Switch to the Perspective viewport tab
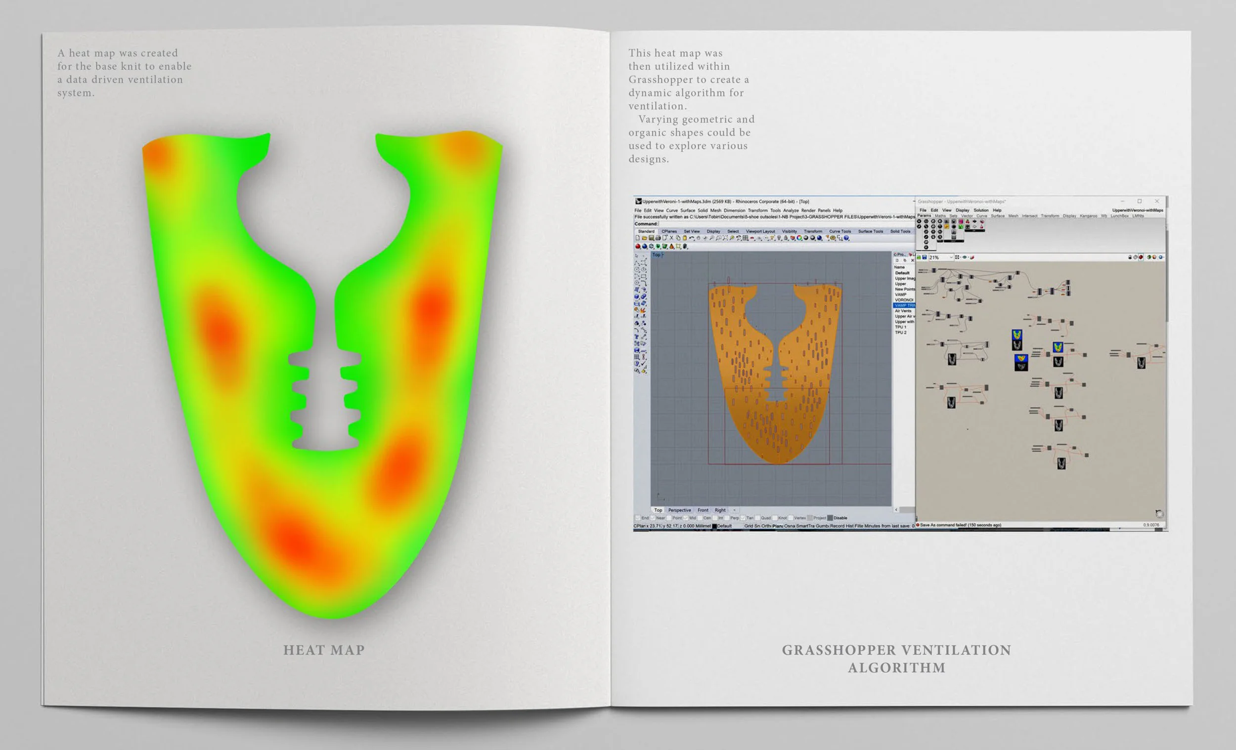 pyautogui.click(x=680, y=510)
